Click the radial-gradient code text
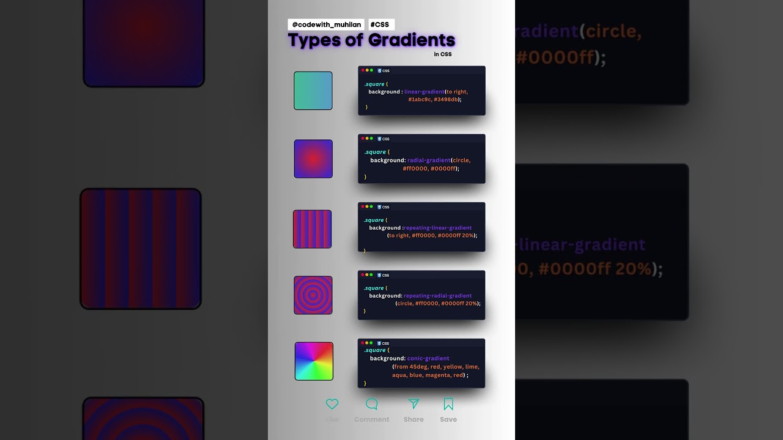The image size is (783, 440). (x=429, y=160)
